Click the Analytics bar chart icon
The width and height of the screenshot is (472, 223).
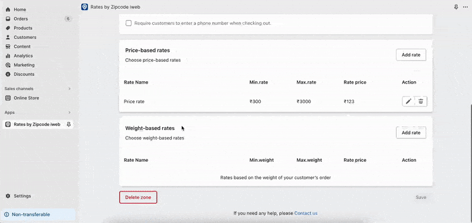pyautogui.click(x=8, y=56)
